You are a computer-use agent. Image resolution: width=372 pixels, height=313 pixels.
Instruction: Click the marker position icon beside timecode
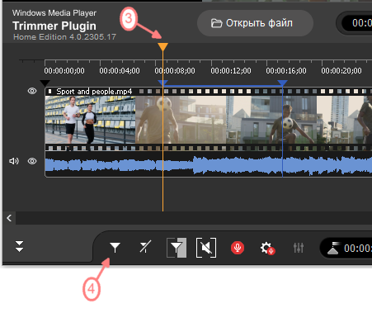pos(333,249)
